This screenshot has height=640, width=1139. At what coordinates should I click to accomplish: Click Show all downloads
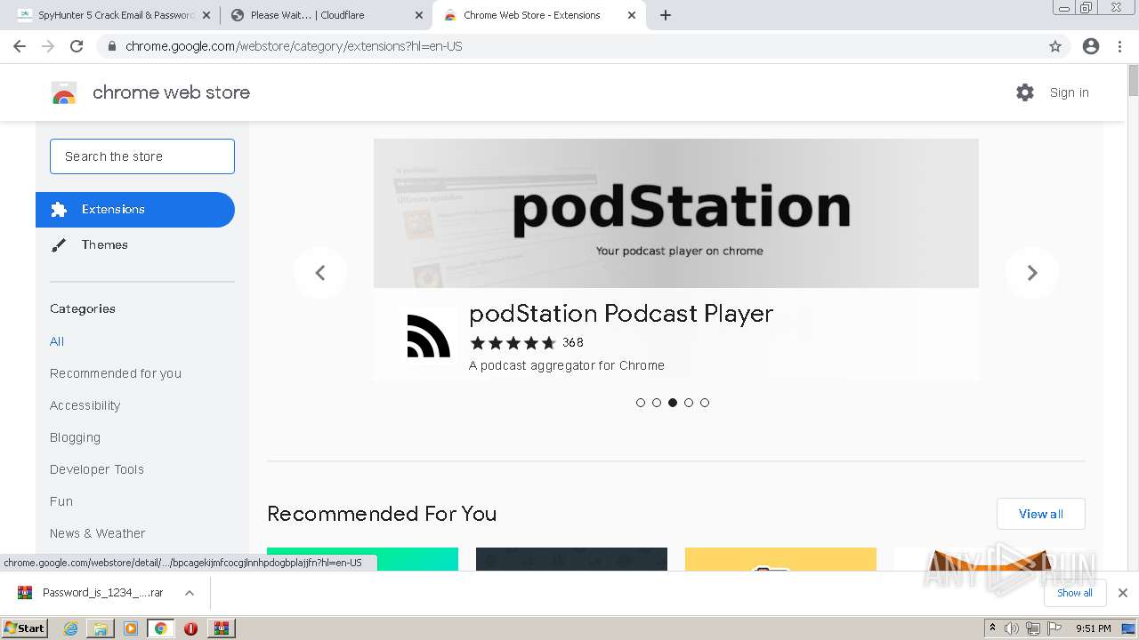(1074, 593)
